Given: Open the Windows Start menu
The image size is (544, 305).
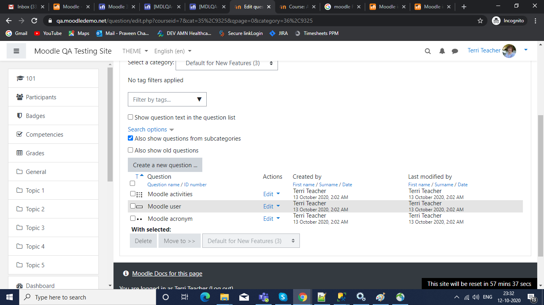Looking at the screenshot, I should click(9, 297).
